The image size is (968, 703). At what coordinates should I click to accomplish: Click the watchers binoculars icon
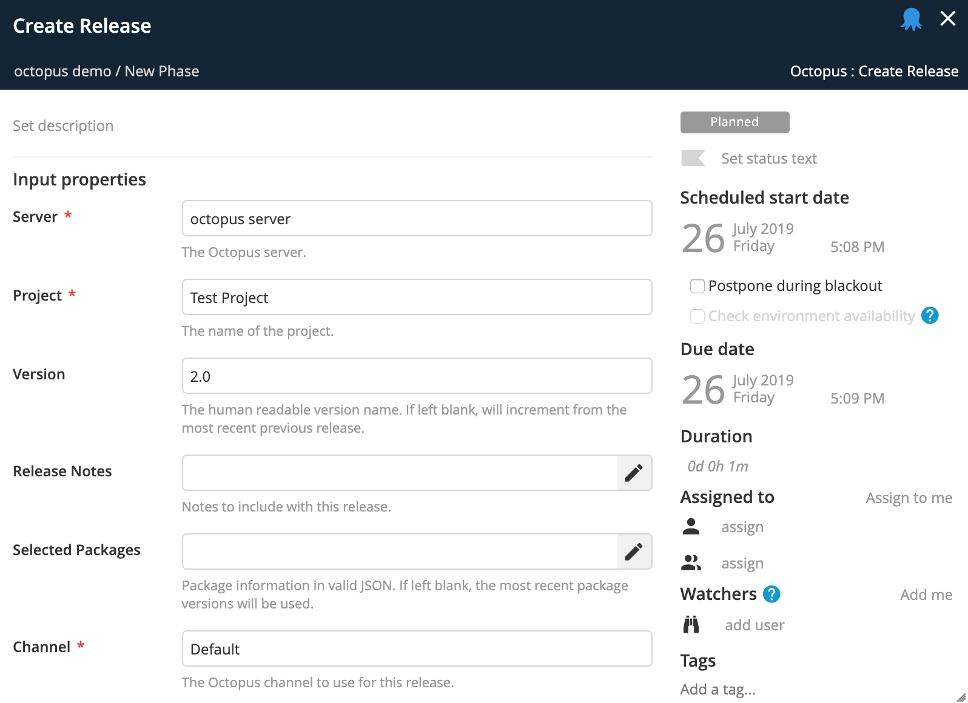click(x=691, y=624)
